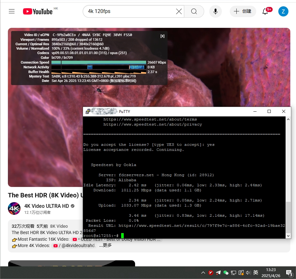This screenshot has height=279, width=296.
Task: Switch the 英 input method indicator
Action: click(256, 273)
